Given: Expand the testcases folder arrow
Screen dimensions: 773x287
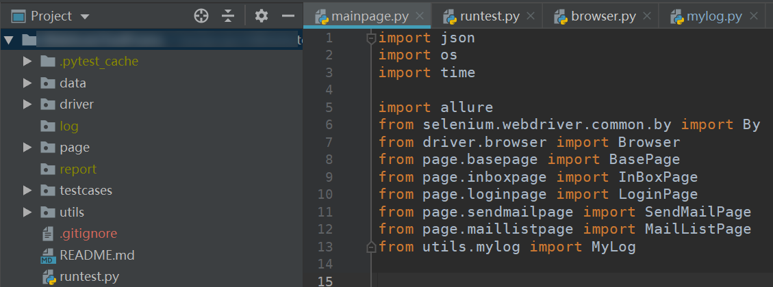Looking at the screenshot, I should pyautogui.click(x=27, y=191).
